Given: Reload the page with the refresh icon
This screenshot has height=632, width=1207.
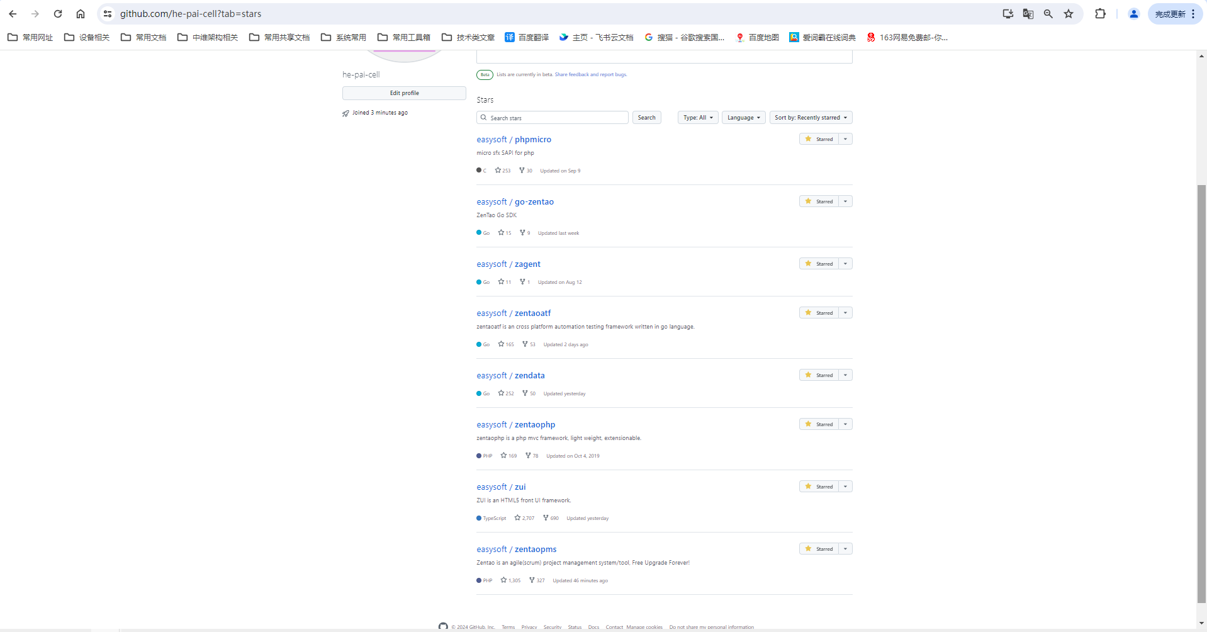Looking at the screenshot, I should (58, 14).
